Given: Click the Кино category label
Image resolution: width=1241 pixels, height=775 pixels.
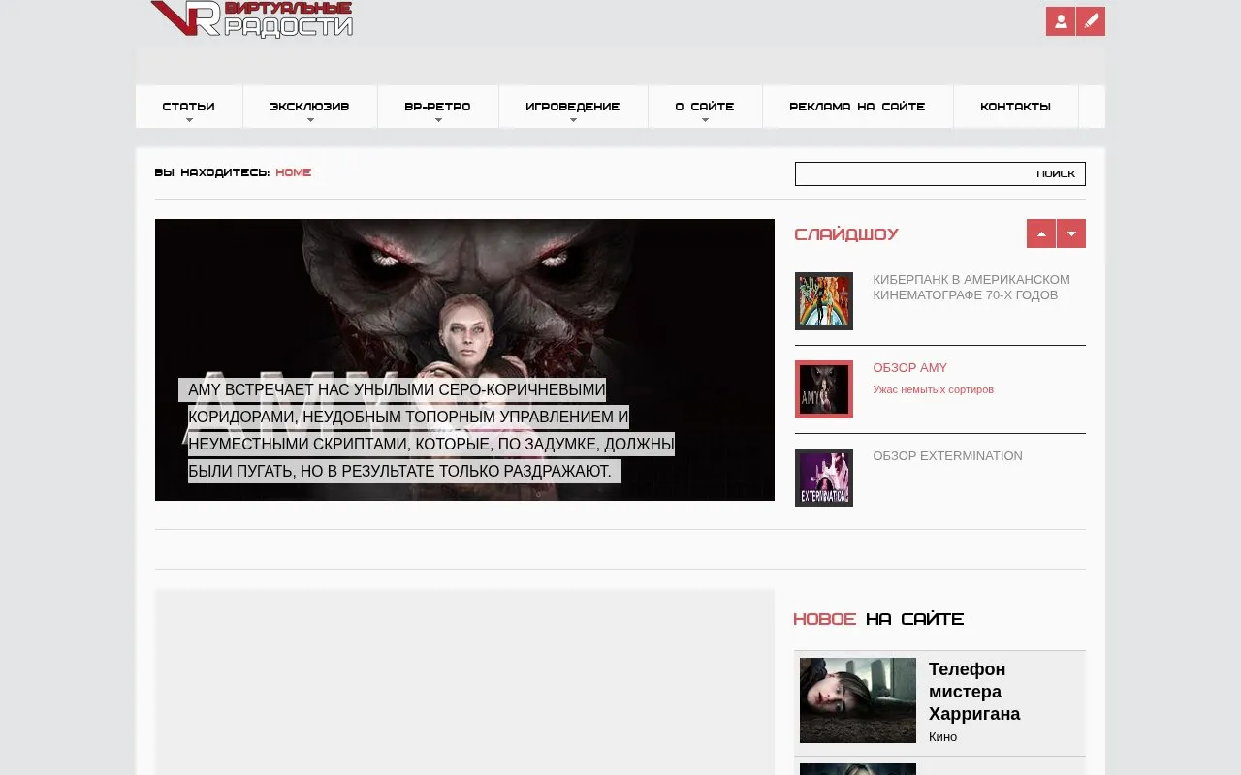Looking at the screenshot, I should click(942, 737).
